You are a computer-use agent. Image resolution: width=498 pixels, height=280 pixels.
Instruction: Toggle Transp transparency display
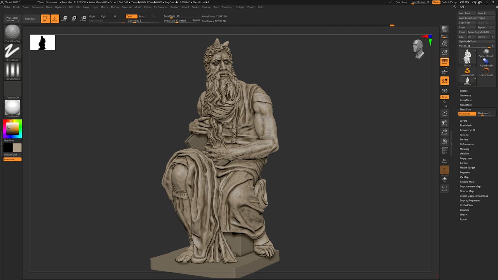pyautogui.click(x=444, y=160)
